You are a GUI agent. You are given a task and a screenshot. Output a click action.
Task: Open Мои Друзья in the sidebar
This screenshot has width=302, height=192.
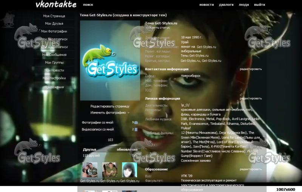[54, 23]
